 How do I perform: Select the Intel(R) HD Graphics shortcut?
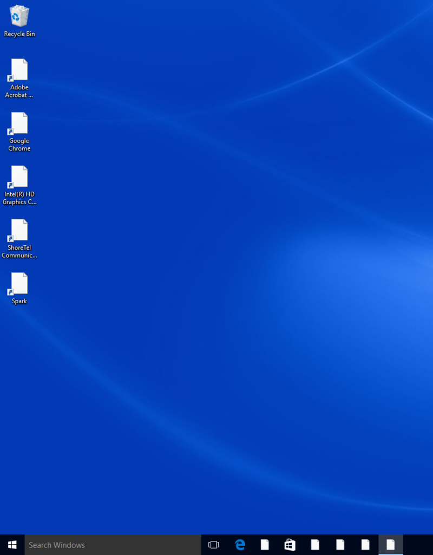point(19,177)
